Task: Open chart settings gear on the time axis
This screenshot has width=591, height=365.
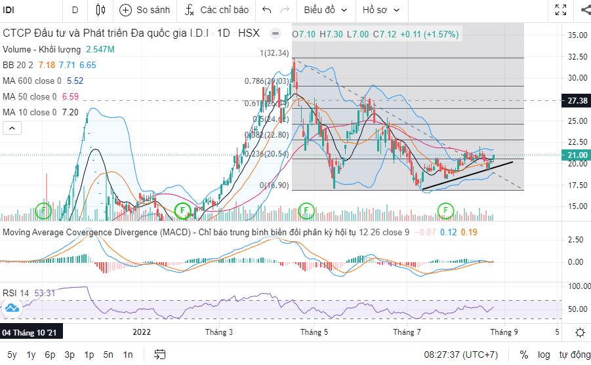Action: pyautogui.click(x=580, y=332)
